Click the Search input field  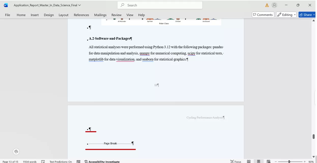click(160, 5)
